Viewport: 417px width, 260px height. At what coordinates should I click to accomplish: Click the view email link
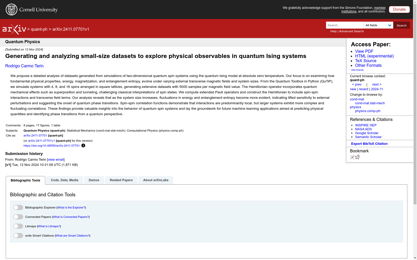[x=56, y=160]
